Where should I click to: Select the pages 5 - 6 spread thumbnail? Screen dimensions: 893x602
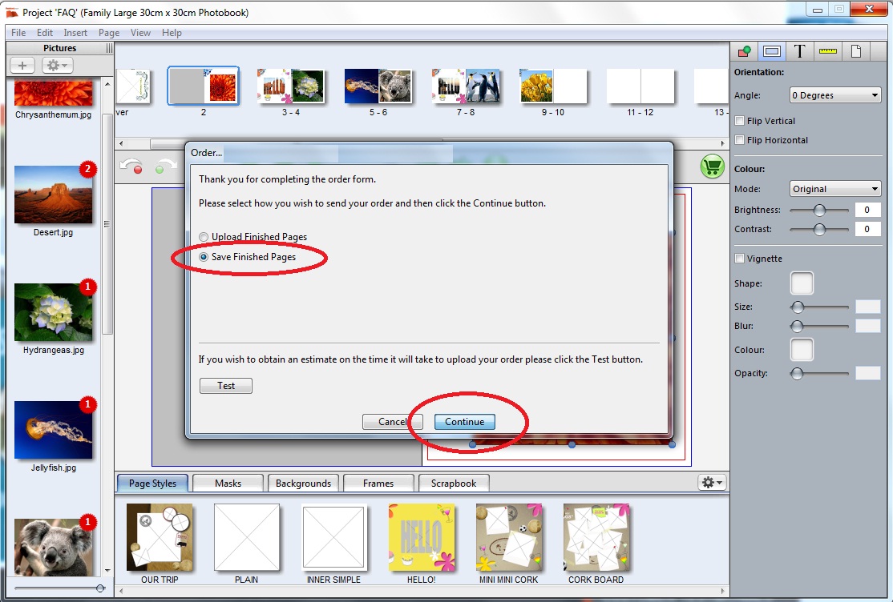point(378,86)
